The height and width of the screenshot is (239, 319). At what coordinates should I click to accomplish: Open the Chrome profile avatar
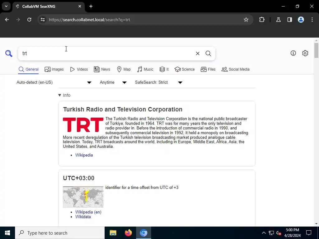(301, 20)
